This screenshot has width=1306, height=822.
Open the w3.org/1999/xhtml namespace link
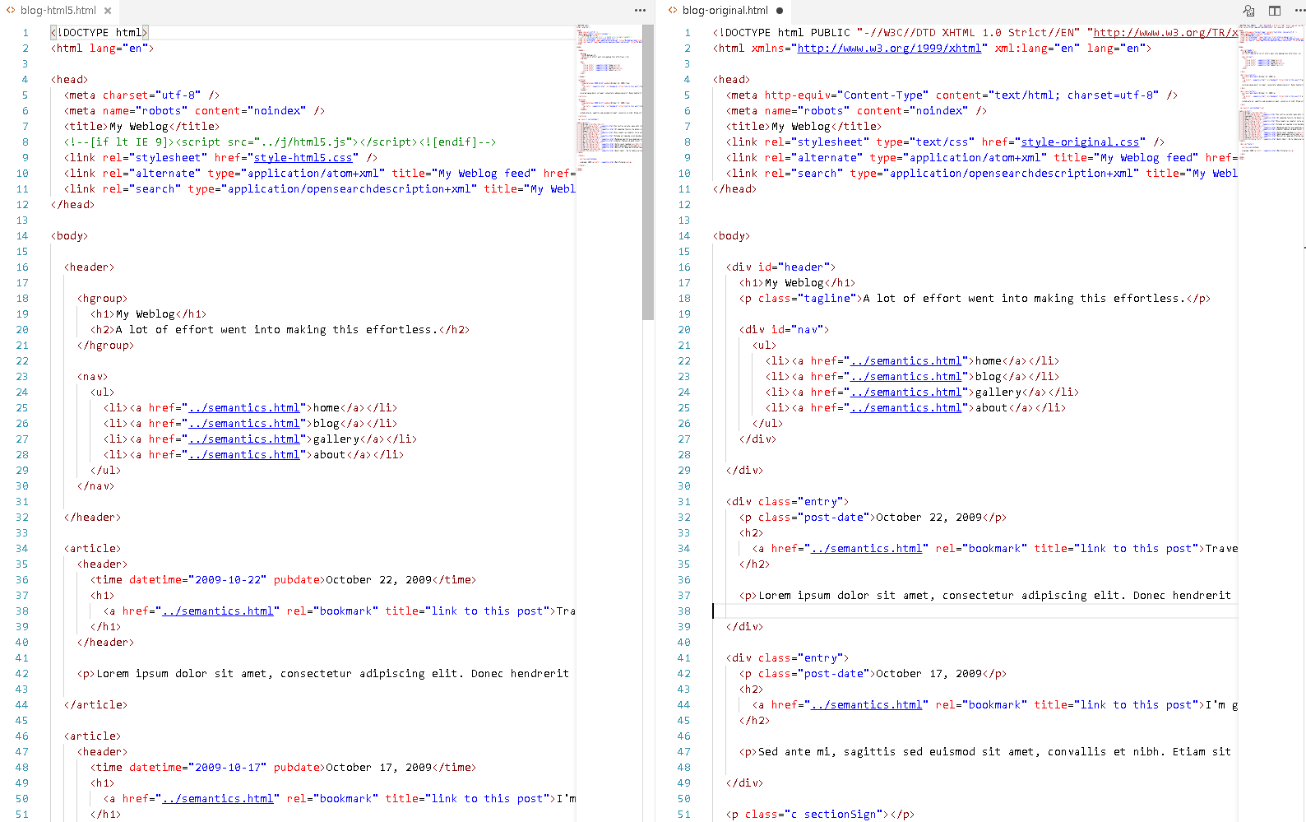click(889, 48)
